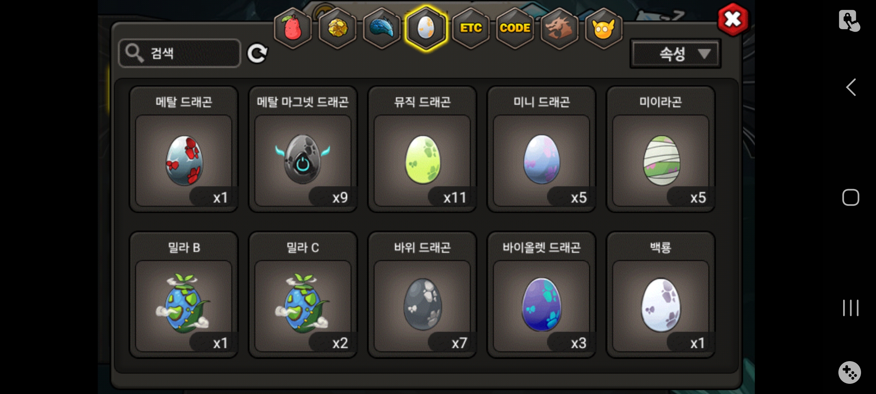Expand the 속성 sort dropdown

tap(675, 54)
